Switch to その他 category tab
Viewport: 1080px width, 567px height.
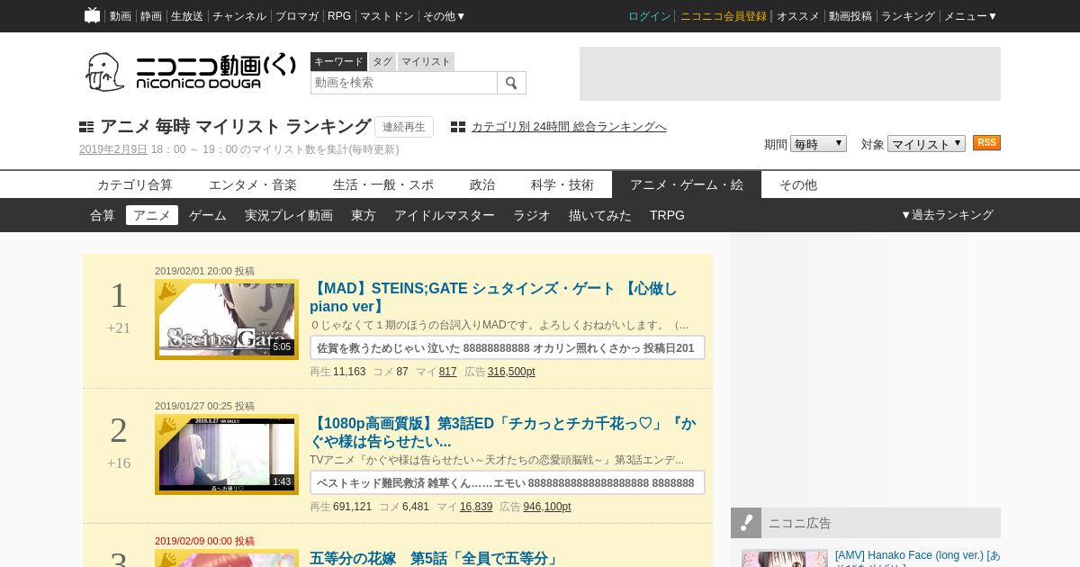point(798,184)
